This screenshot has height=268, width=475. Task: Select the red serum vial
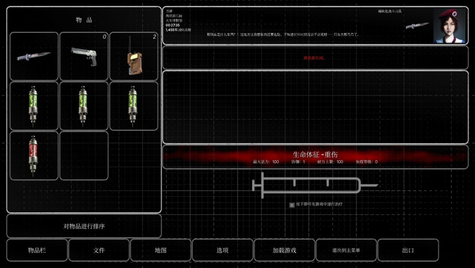pyautogui.click(x=34, y=156)
